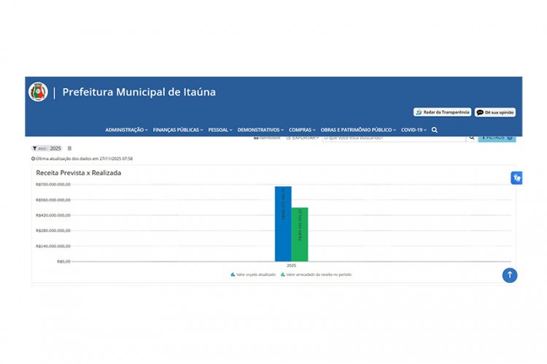Click the Prefeitura Municipal de Itaúna title
Image resolution: width=547 pixels, height=364 pixels.
tap(139, 92)
